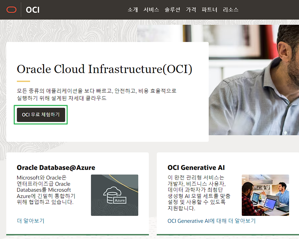The width and height of the screenshot is (299, 239).
Task: Click the OCI Generative AI card title
Action: (196, 168)
